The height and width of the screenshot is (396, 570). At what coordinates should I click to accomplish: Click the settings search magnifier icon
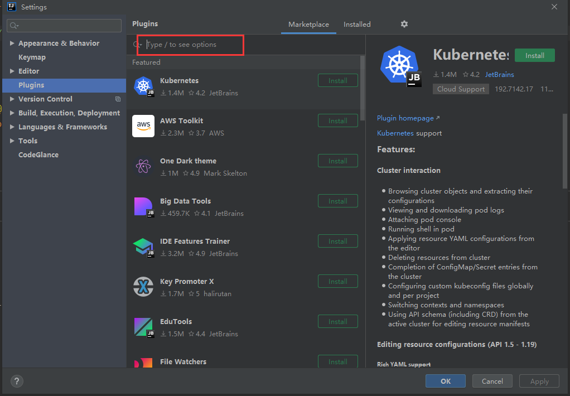14,26
